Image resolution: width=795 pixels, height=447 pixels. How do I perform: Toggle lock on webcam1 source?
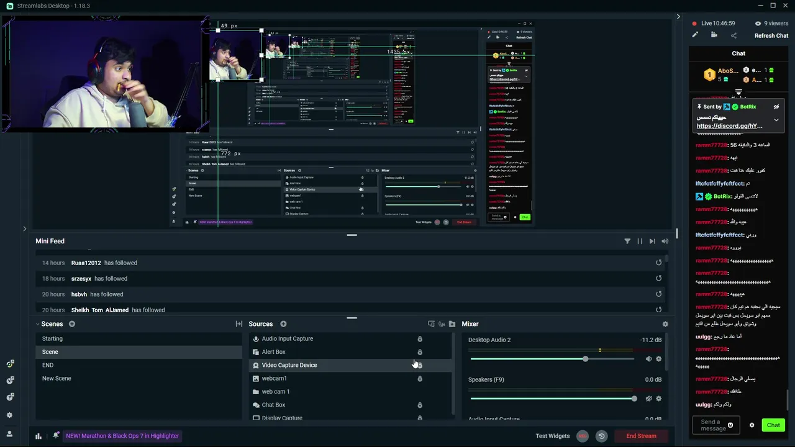point(420,379)
